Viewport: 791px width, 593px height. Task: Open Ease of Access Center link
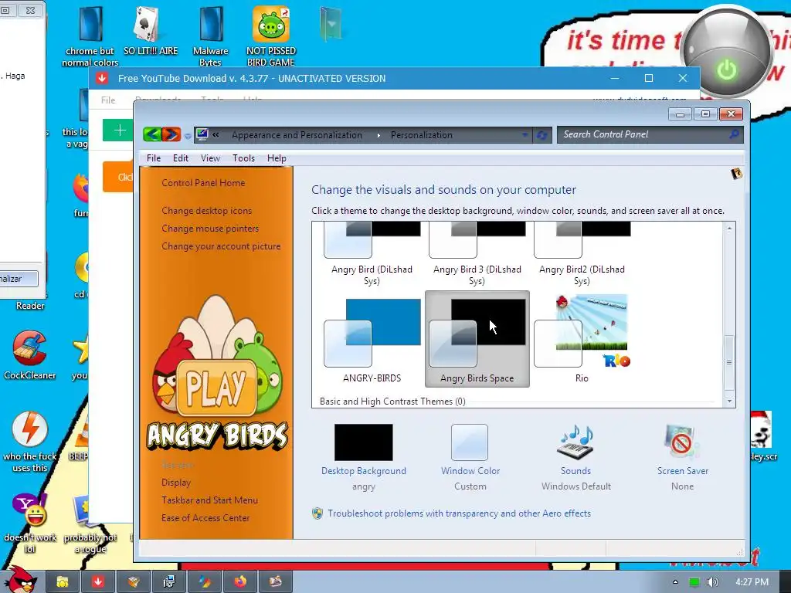(x=205, y=518)
